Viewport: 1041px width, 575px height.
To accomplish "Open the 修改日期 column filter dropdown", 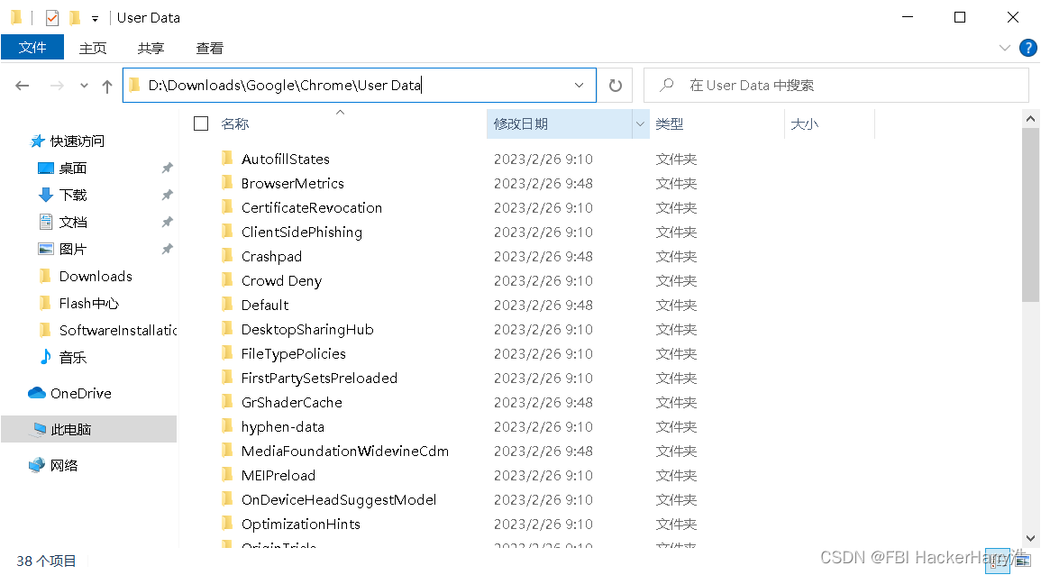I will click(x=641, y=124).
